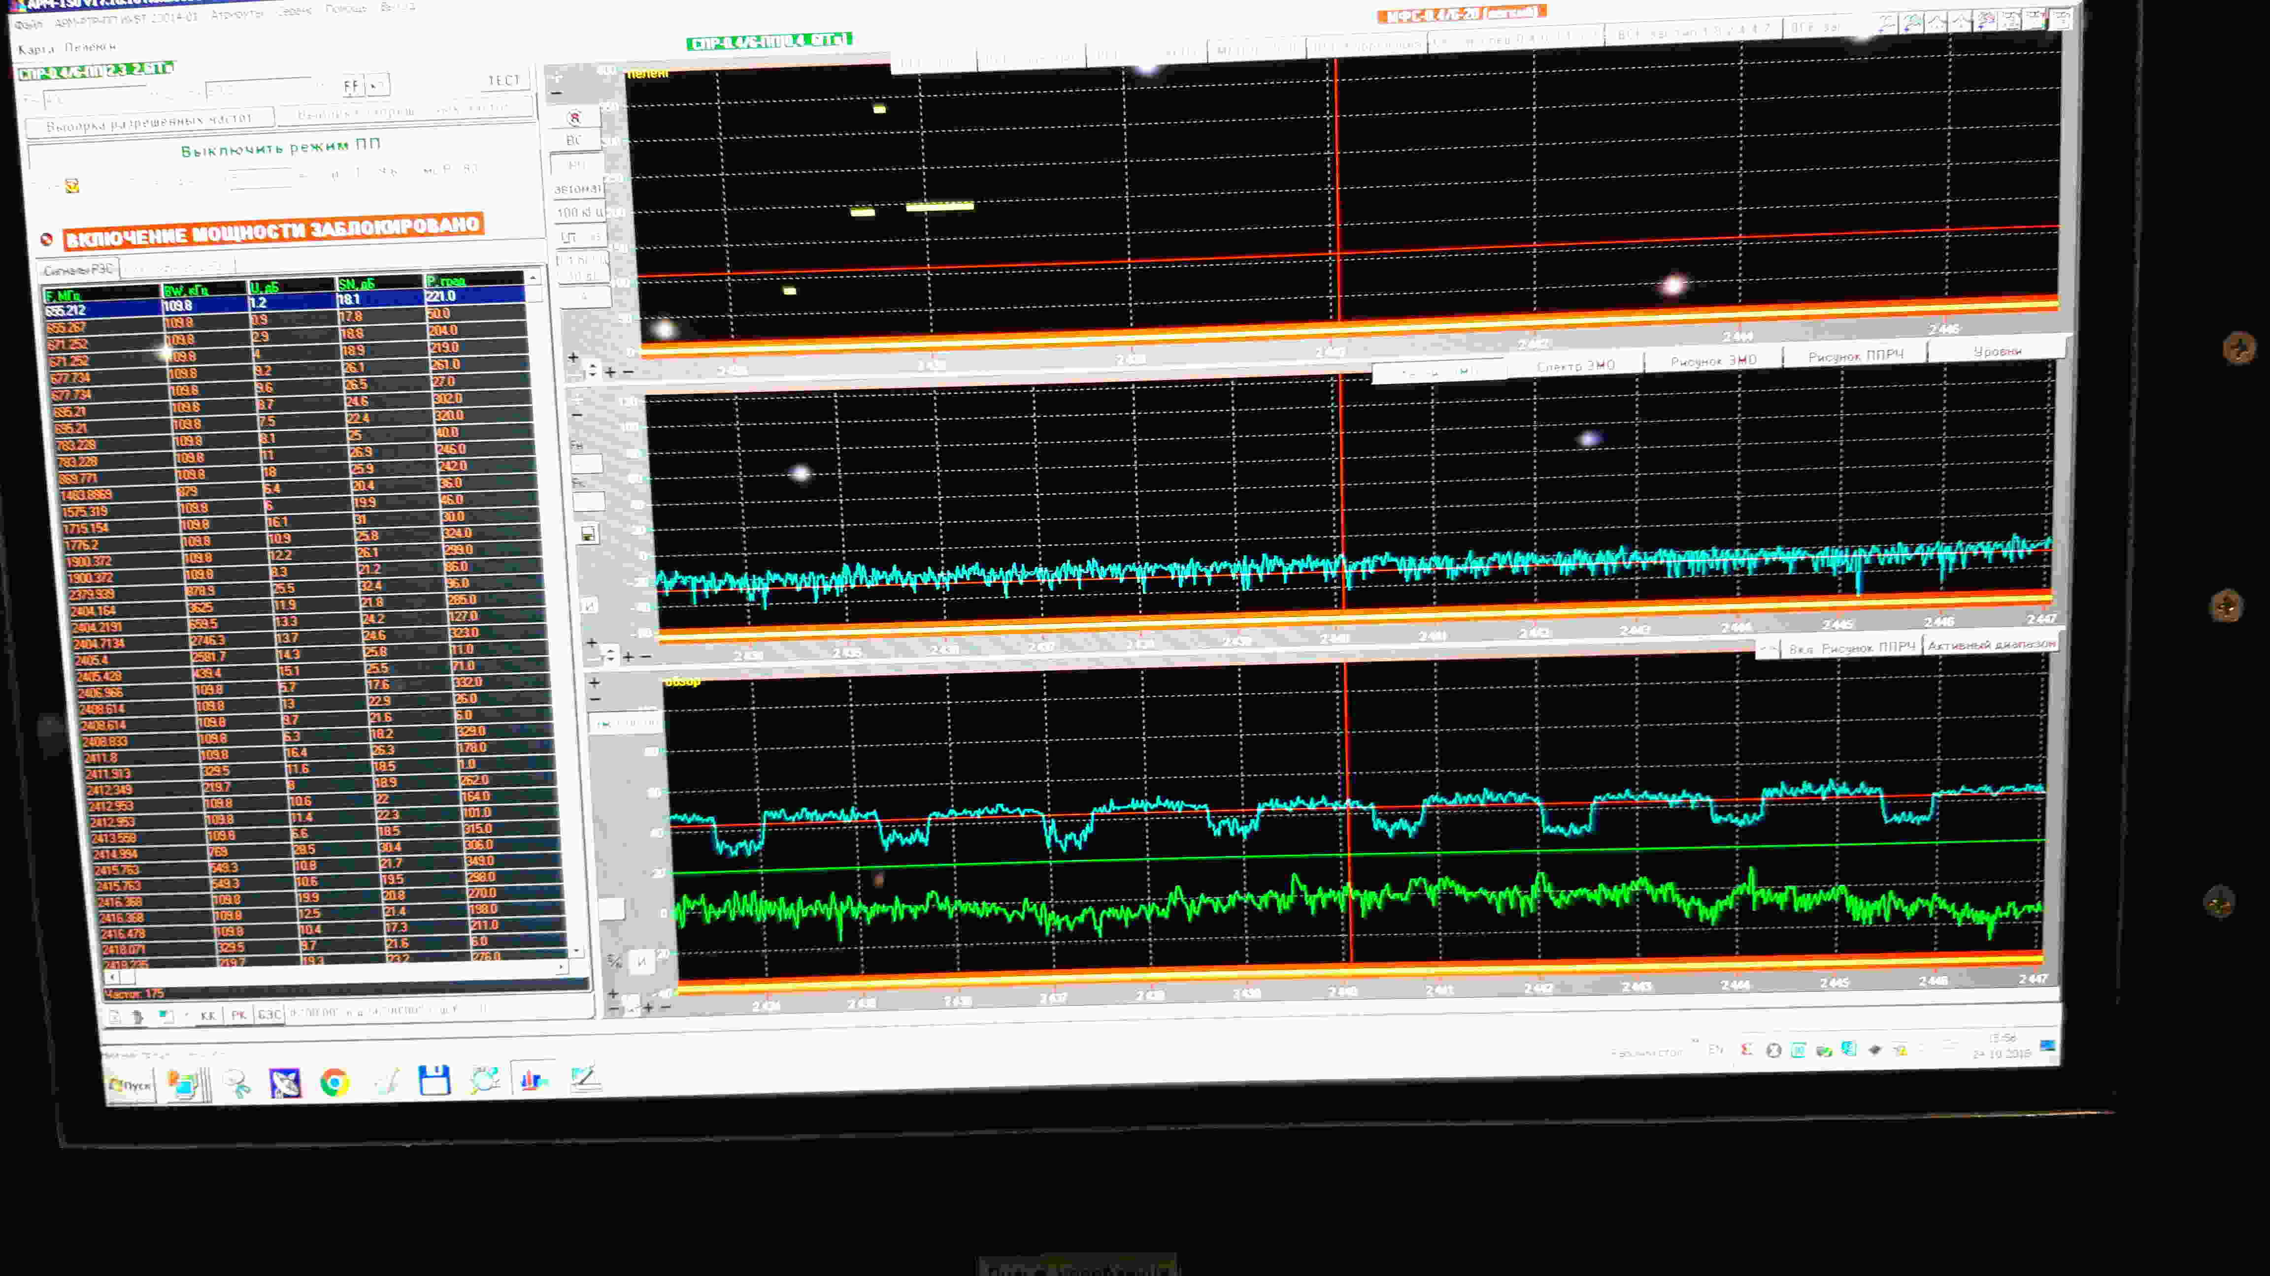The image size is (2270, 1276).
Task: Click the system tray clock
Action: point(2002,1046)
